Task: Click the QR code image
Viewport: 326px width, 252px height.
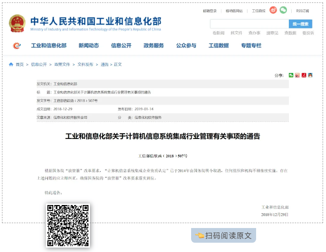Action: pos(68,226)
